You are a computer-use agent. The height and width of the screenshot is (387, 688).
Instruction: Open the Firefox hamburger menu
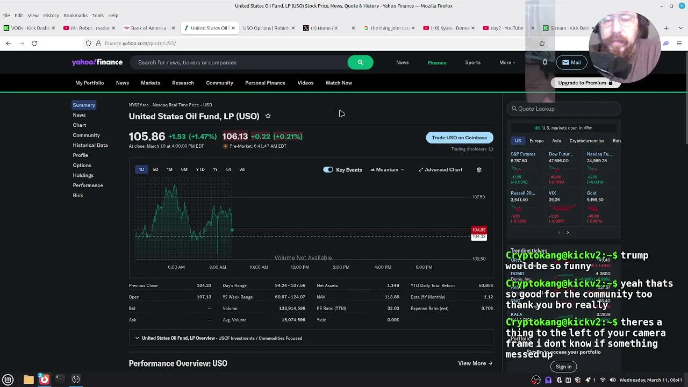(x=679, y=43)
